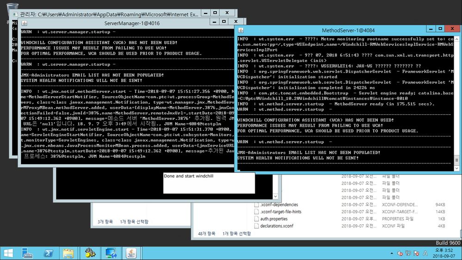This screenshot has width=462, height=260.
Task: Select the auth.properties file
Action: click(x=274, y=219)
